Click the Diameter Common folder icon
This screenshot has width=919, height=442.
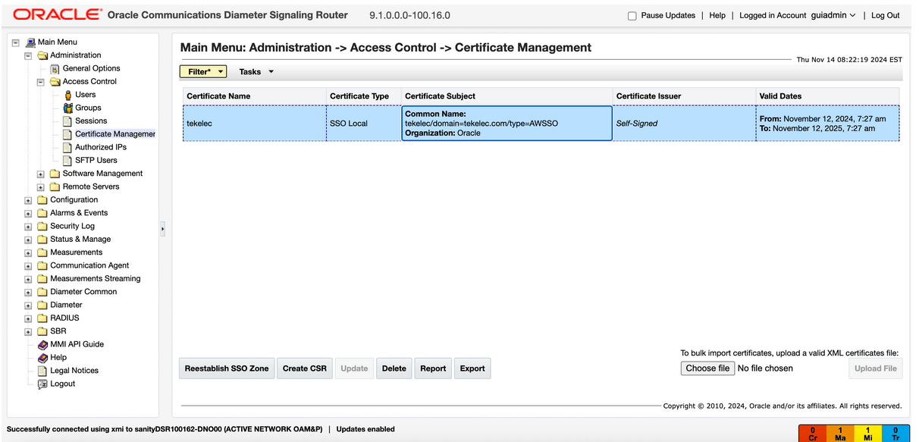(x=42, y=292)
